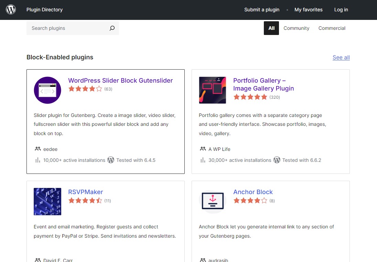The height and width of the screenshot is (262, 377).
Task: Click 30,000+ active installations text
Action: [x=240, y=160]
